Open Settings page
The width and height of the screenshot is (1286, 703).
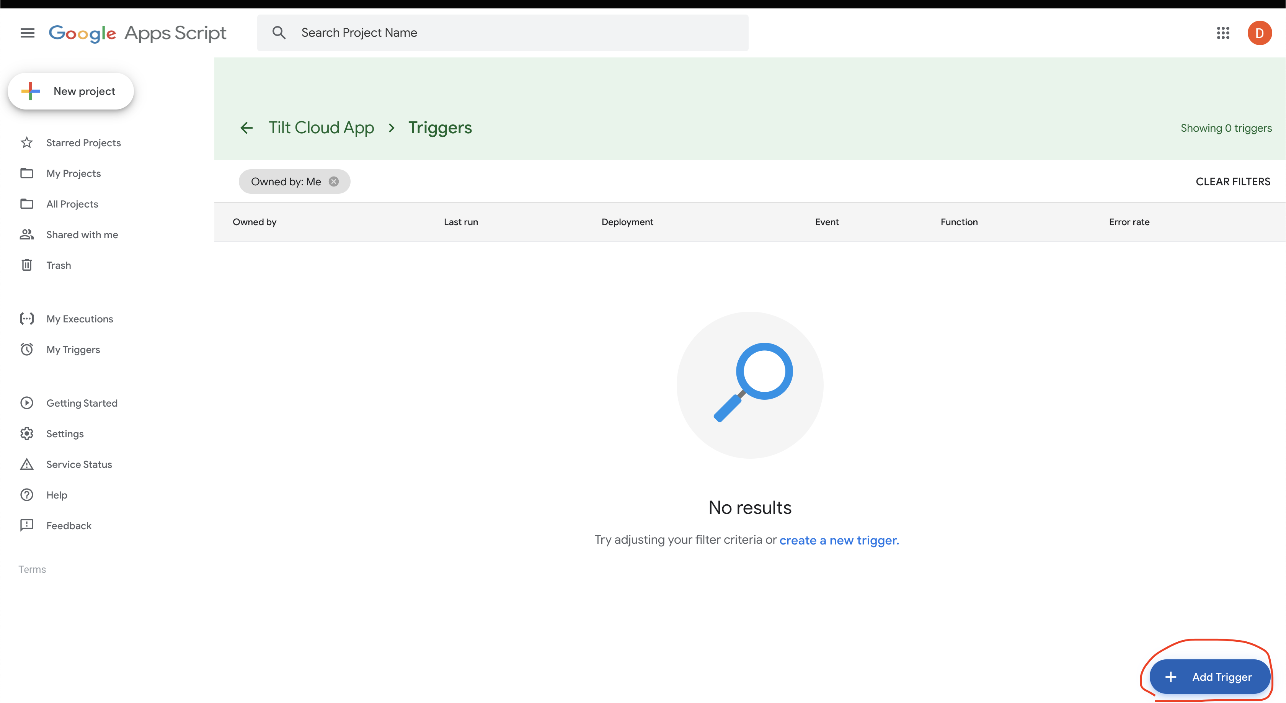click(65, 433)
